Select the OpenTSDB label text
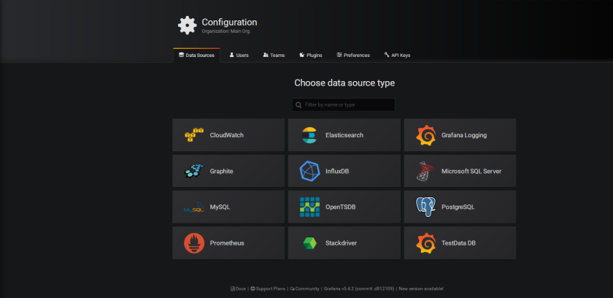 click(341, 207)
